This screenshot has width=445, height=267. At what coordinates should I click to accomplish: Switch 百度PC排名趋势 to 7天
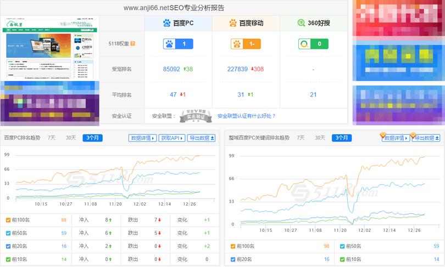(x=52, y=138)
